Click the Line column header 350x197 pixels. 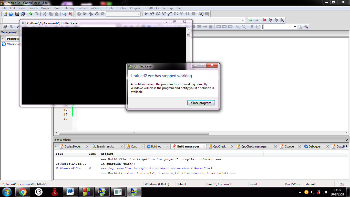pyautogui.click(x=92, y=154)
